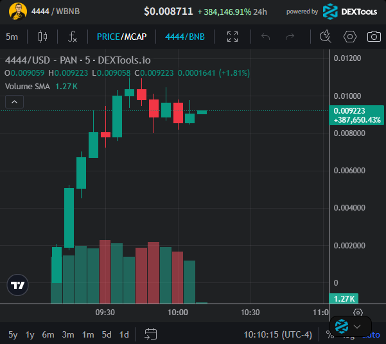Select the 1m date range
This screenshot has height=344, width=386.
[88, 334]
